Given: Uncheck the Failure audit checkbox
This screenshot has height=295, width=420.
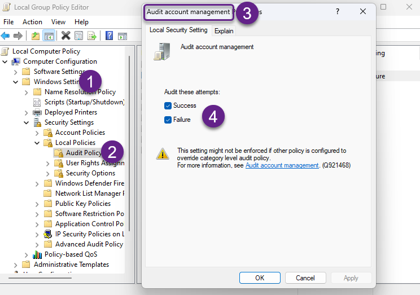Looking at the screenshot, I should [168, 120].
